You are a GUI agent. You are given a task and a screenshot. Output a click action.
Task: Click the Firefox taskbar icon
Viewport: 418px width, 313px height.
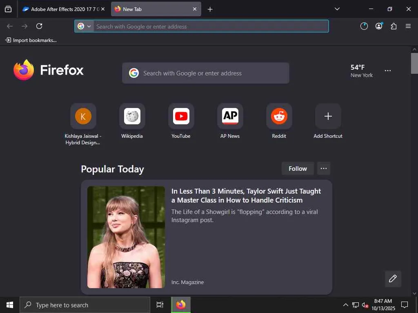[181, 305]
